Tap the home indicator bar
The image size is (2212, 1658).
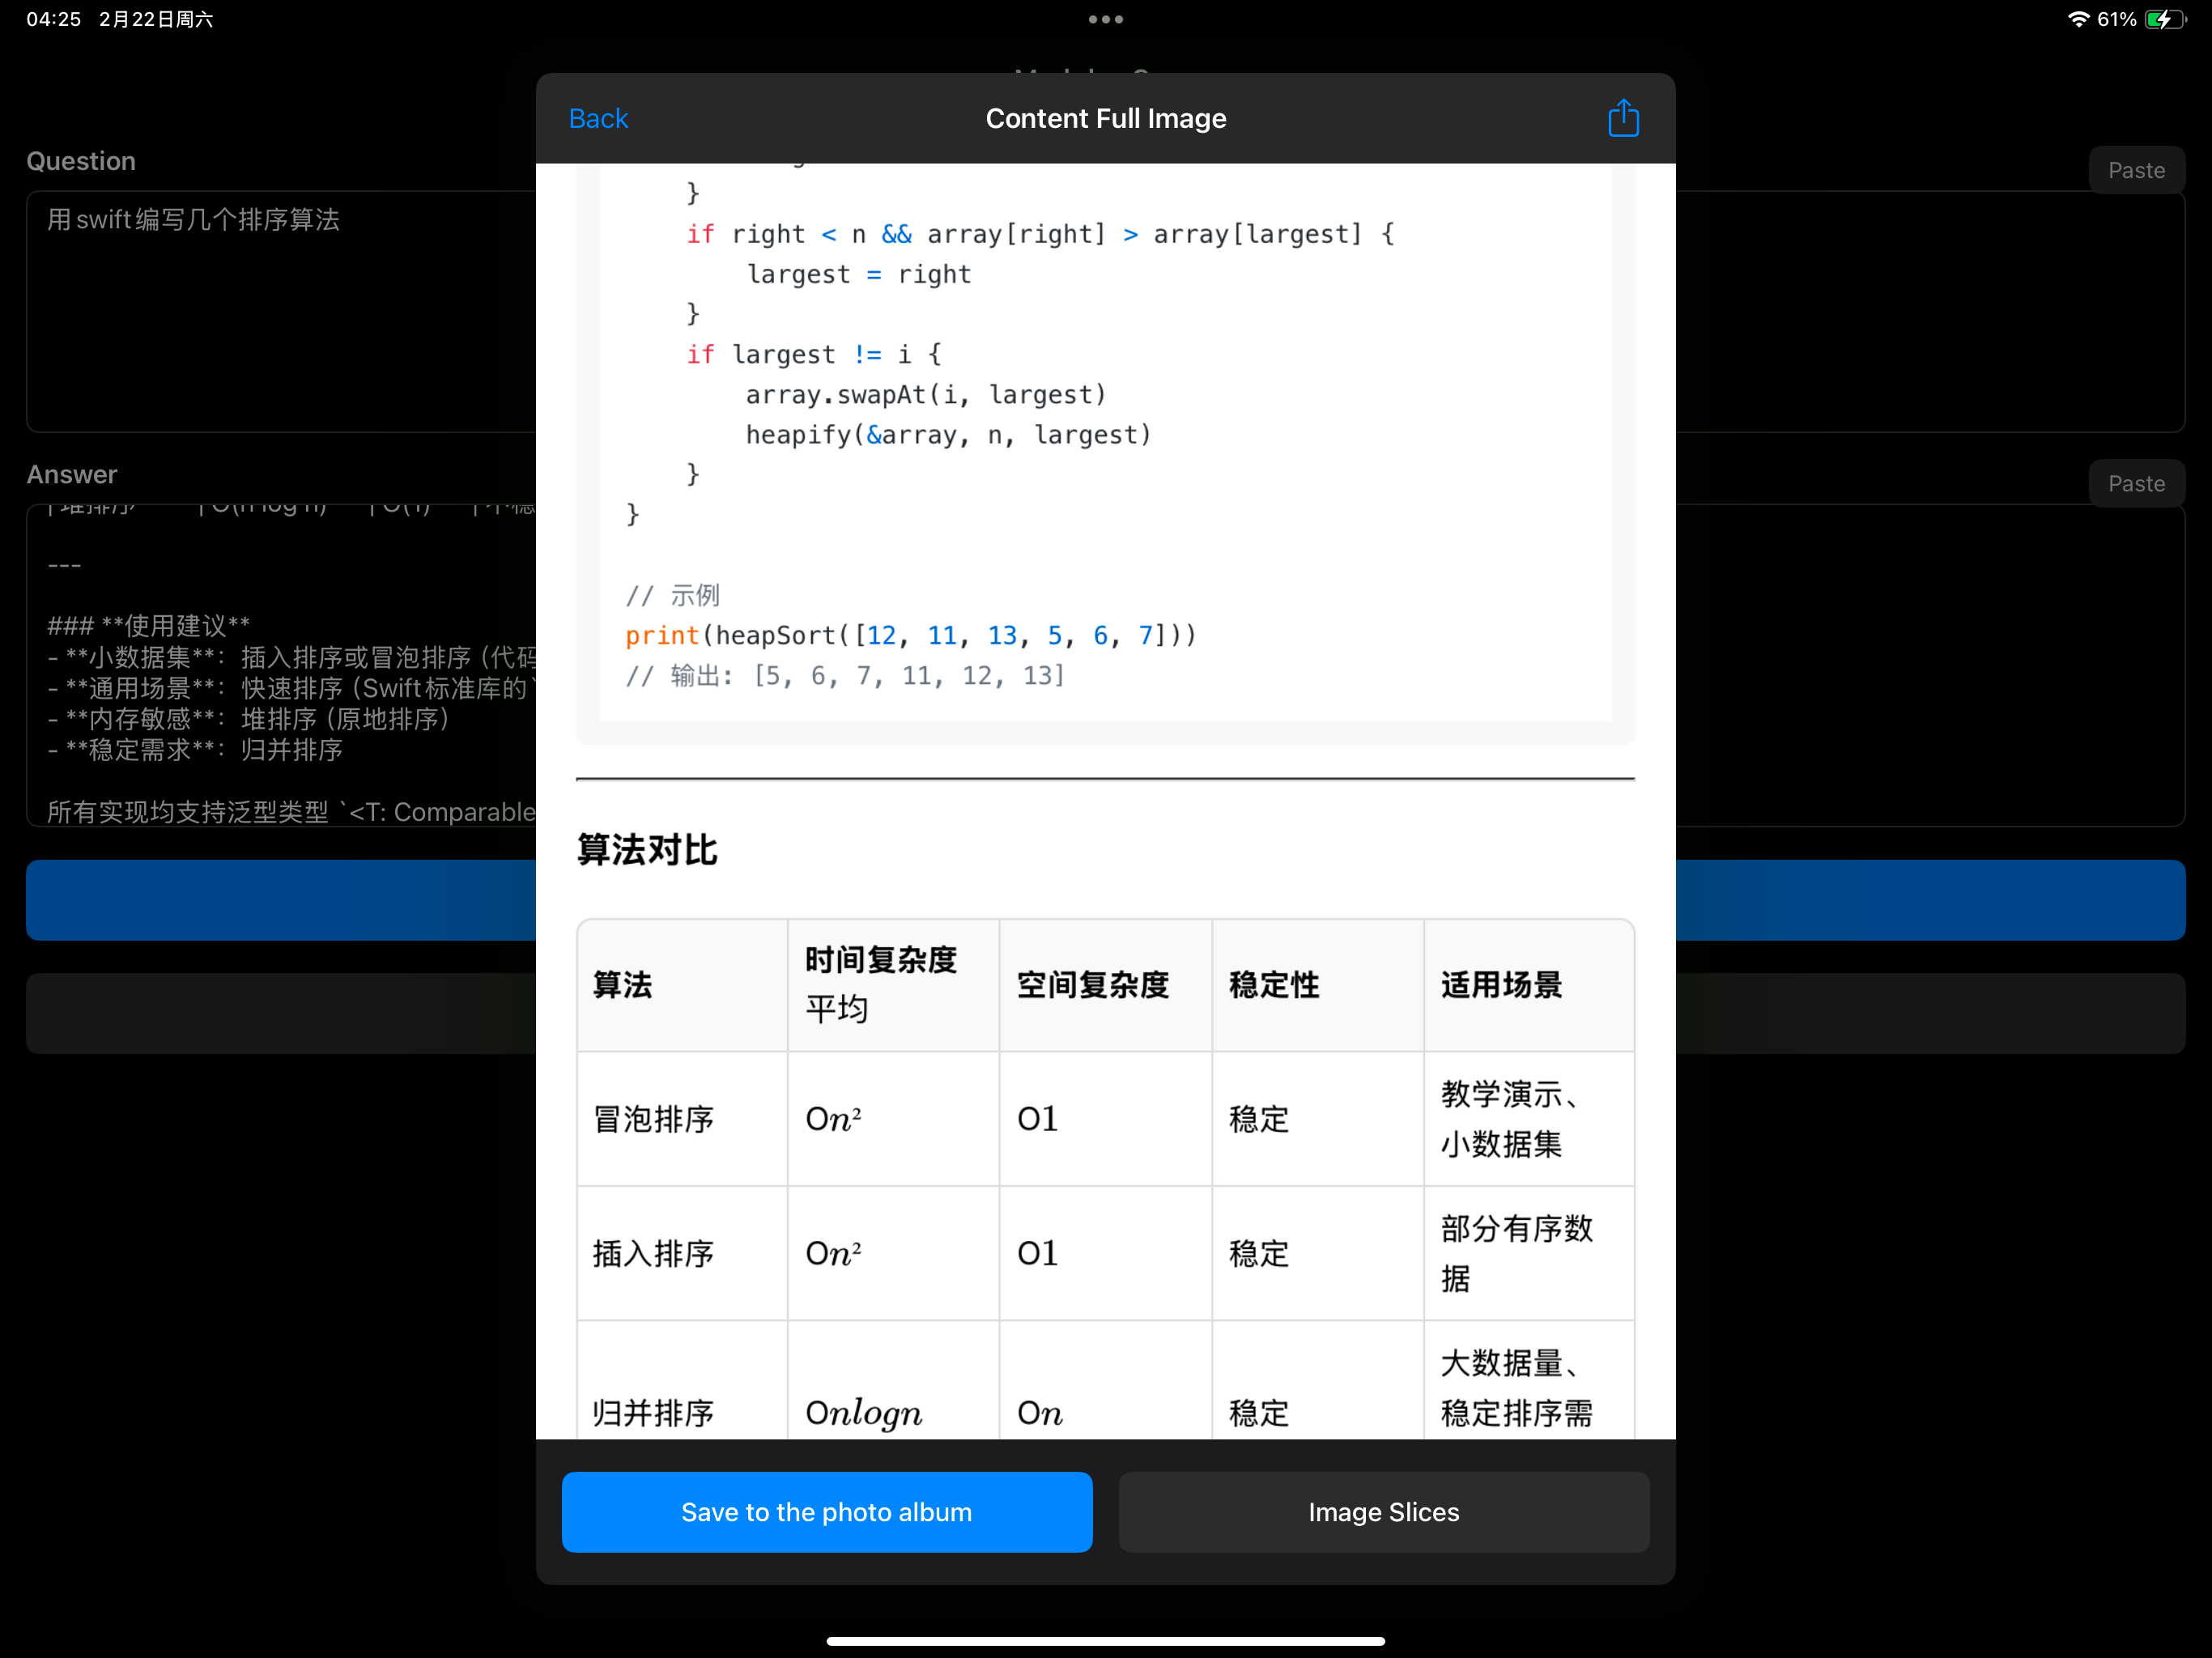pyautogui.click(x=1105, y=1640)
